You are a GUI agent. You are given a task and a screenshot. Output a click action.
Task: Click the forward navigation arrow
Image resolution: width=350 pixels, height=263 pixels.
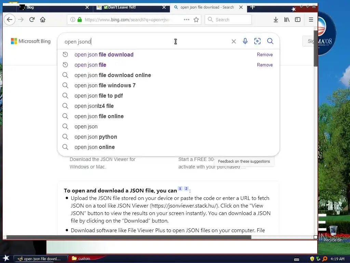(x=21, y=20)
